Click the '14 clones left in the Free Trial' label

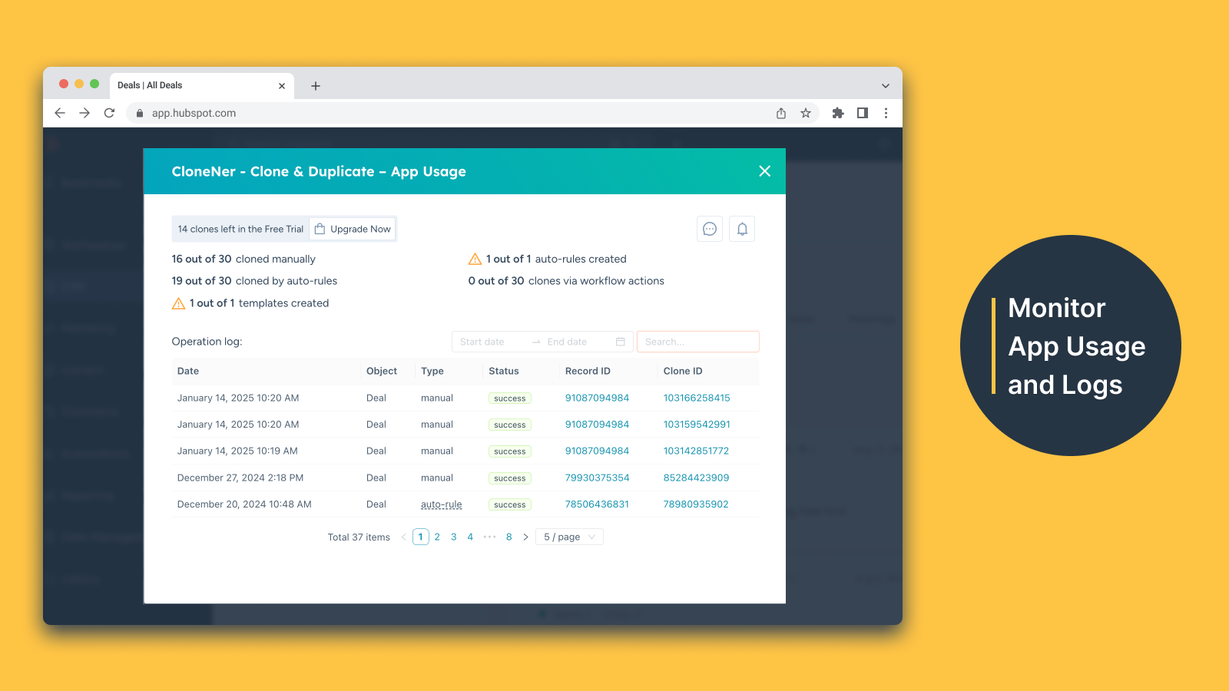coord(240,229)
